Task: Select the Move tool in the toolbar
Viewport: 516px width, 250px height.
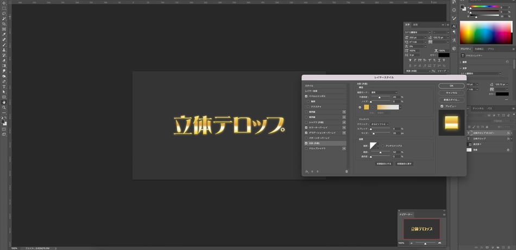Action: pyautogui.click(x=4, y=3)
